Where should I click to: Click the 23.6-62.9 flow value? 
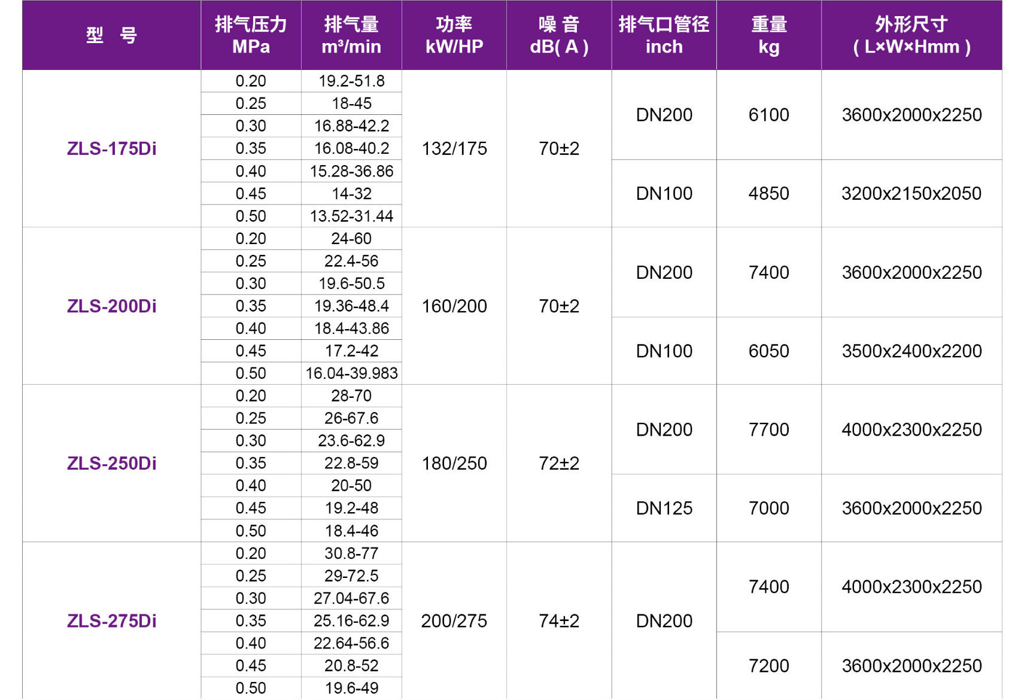351,440
